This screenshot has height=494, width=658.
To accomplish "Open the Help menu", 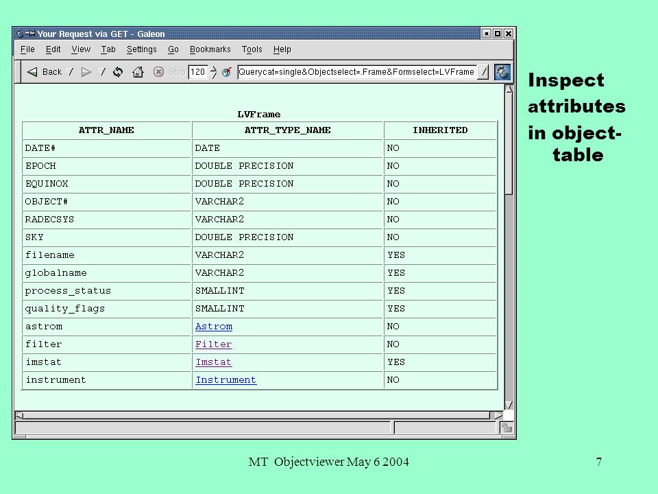I will [x=282, y=49].
